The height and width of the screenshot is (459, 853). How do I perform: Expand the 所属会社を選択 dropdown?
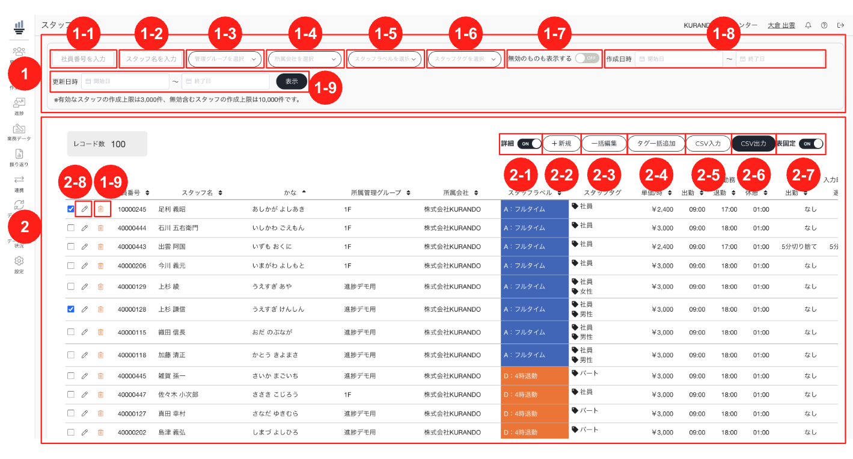pyautogui.click(x=305, y=59)
